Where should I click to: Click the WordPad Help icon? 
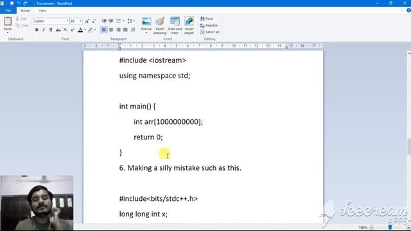pyautogui.click(x=408, y=10)
